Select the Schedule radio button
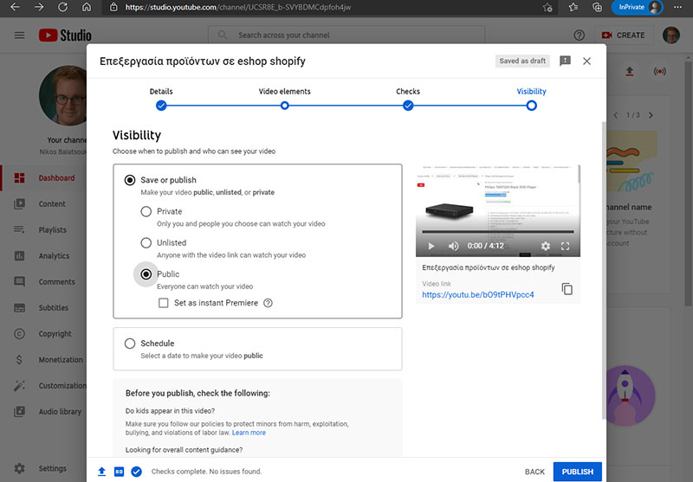The width and height of the screenshot is (693, 482). click(129, 344)
